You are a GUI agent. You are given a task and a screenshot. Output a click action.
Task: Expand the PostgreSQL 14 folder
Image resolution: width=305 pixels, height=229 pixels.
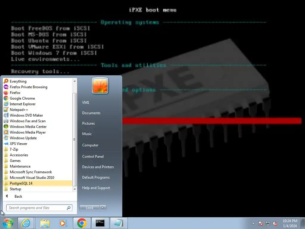(x=38, y=183)
